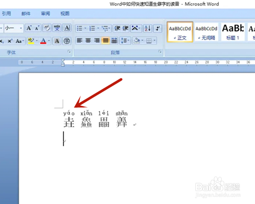Apply Distributed alignment
Screen dimensions: 255x204
(x=114, y=41)
